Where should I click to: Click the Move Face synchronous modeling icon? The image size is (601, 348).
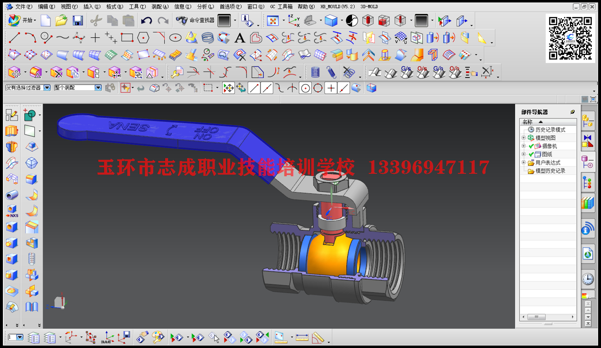14,72
